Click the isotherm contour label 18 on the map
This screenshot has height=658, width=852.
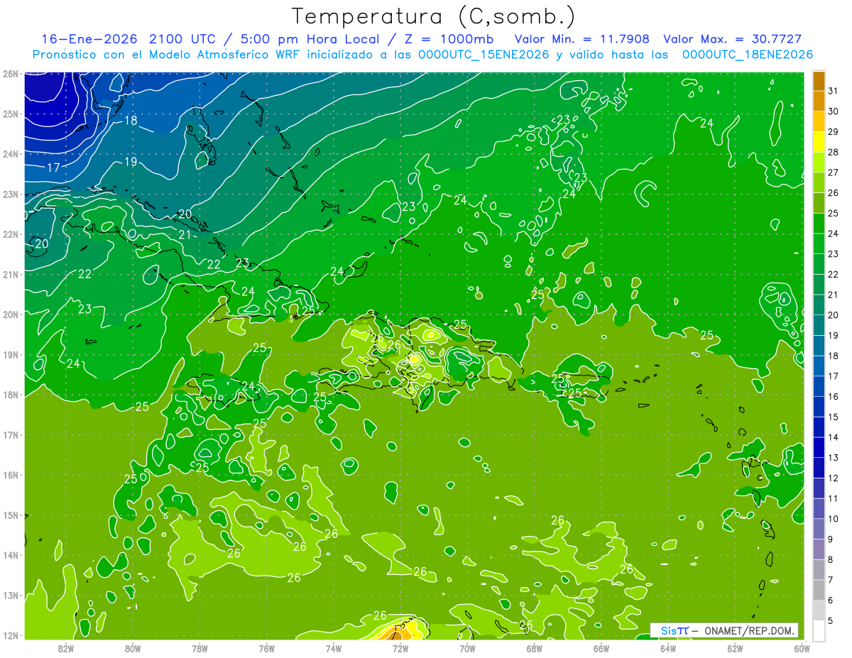pos(131,121)
